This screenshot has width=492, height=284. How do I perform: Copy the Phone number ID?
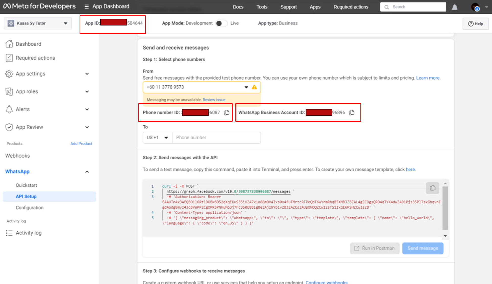pos(227,113)
